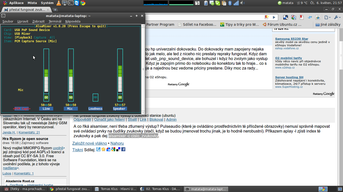Open the clipboard manager tray icon
Viewport: 343px width, 192px height.
pyautogui.click(x=224, y=3)
